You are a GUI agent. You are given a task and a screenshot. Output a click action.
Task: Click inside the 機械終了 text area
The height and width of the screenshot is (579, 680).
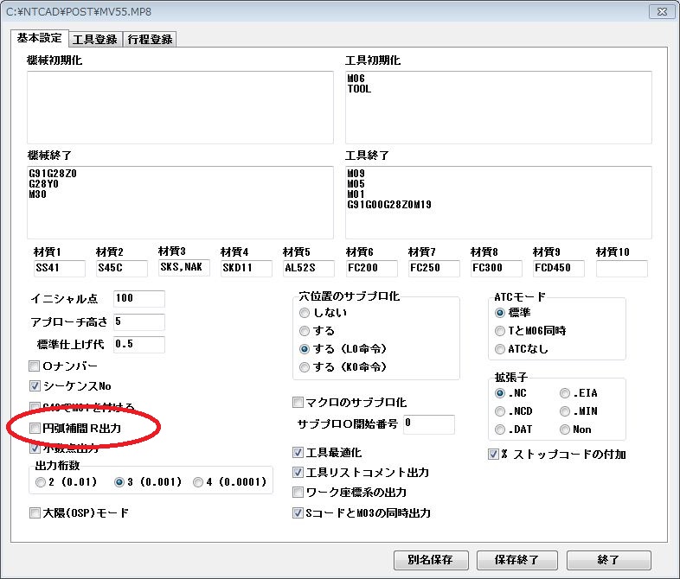[x=180, y=202]
